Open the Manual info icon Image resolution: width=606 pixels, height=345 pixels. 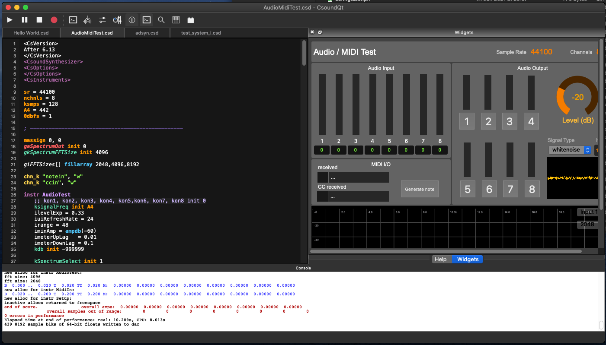click(132, 20)
